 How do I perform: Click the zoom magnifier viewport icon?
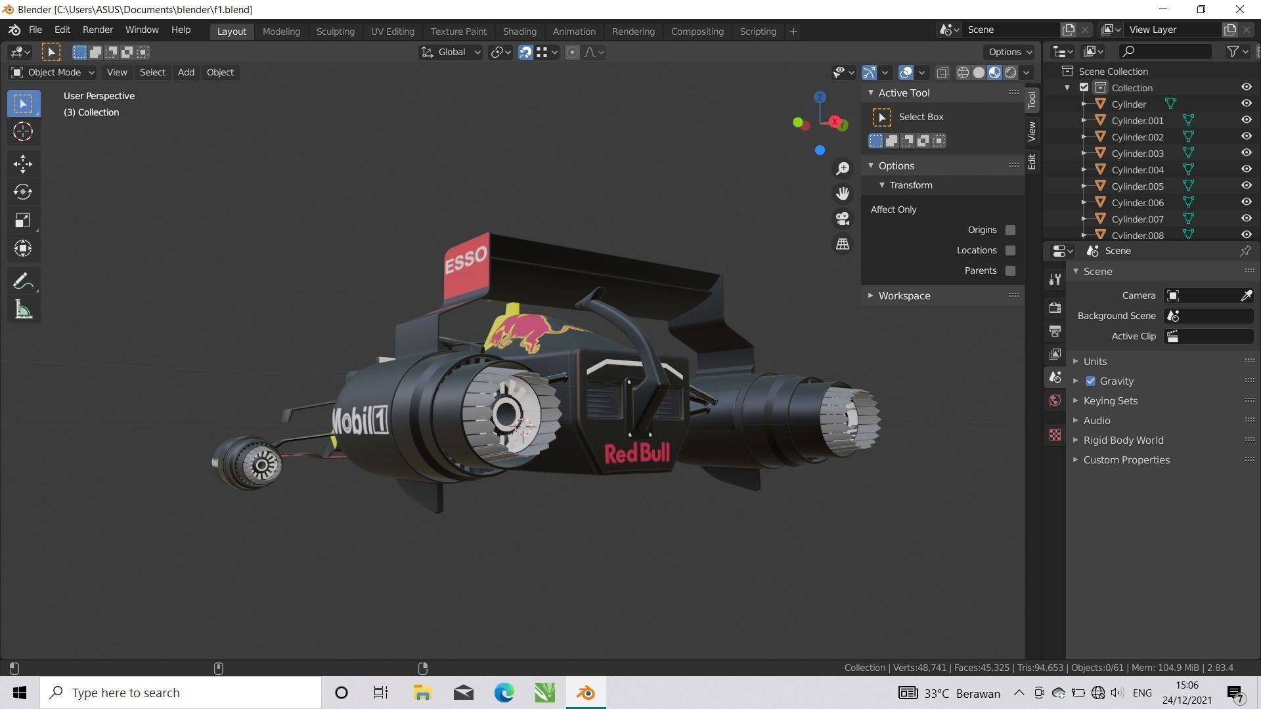coord(843,169)
